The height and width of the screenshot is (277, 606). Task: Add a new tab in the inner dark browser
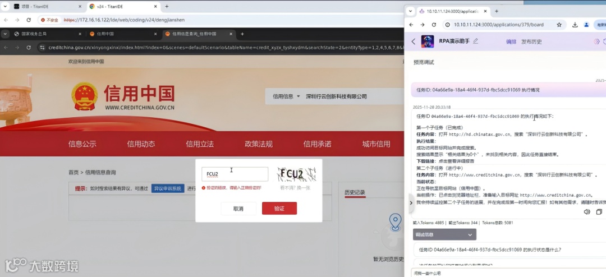click(x=242, y=34)
